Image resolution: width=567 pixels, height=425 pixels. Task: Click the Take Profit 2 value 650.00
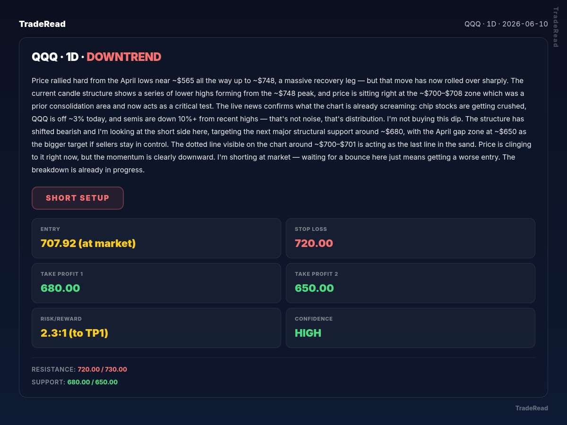(x=314, y=288)
